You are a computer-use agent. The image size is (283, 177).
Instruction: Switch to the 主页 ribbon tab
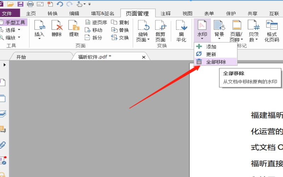coord(31,13)
